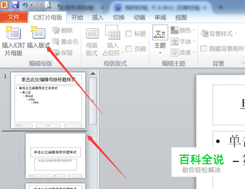The height and width of the screenshot is (189, 245).
Task: Expand the customize quick access toolbar arrow
Action: [58, 6]
